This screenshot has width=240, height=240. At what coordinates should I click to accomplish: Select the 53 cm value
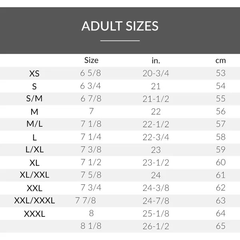coord(221,73)
